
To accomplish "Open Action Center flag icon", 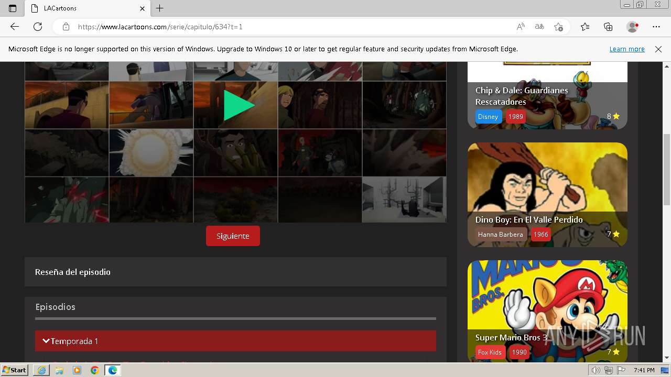I will click(621, 370).
